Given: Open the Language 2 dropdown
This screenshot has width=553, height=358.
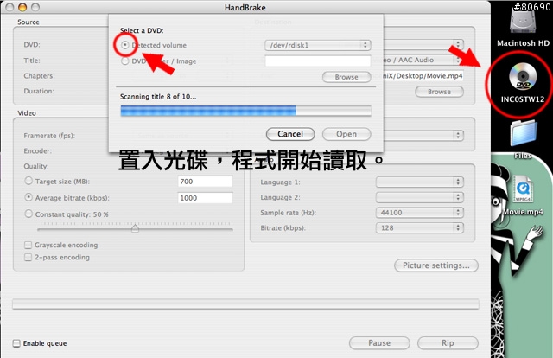Looking at the screenshot, I should pyautogui.click(x=420, y=197).
